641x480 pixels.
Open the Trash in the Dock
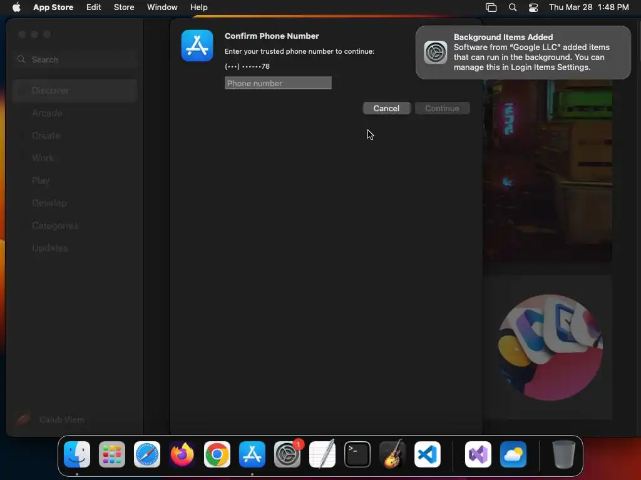click(x=564, y=454)
